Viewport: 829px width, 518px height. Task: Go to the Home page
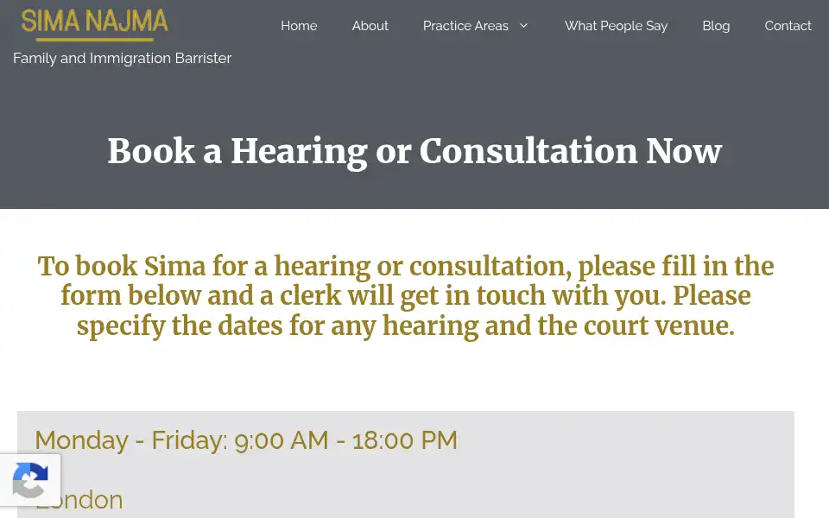point(299,25)
